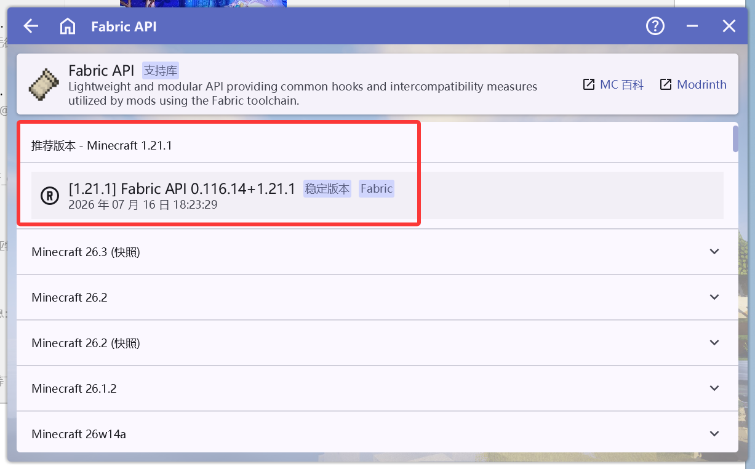This screenshot has width=755, height=469.
Task: Expand the Minecraft 26w14a section
Action: [x=377, y=433]
